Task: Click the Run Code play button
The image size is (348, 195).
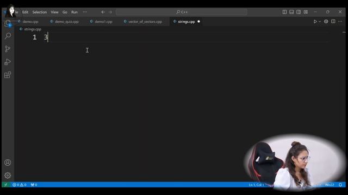Action: [x=315, y=22]
